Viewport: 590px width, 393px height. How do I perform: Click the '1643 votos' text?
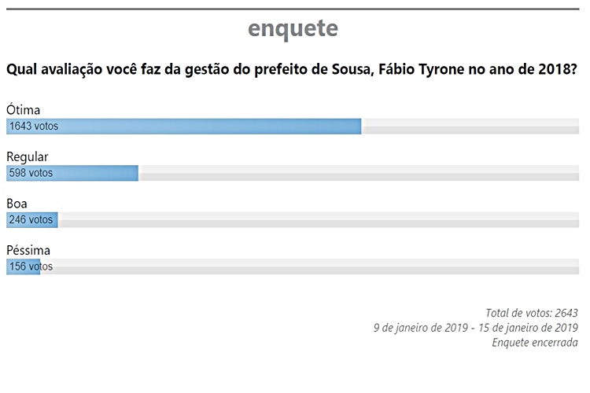point(33,127)
